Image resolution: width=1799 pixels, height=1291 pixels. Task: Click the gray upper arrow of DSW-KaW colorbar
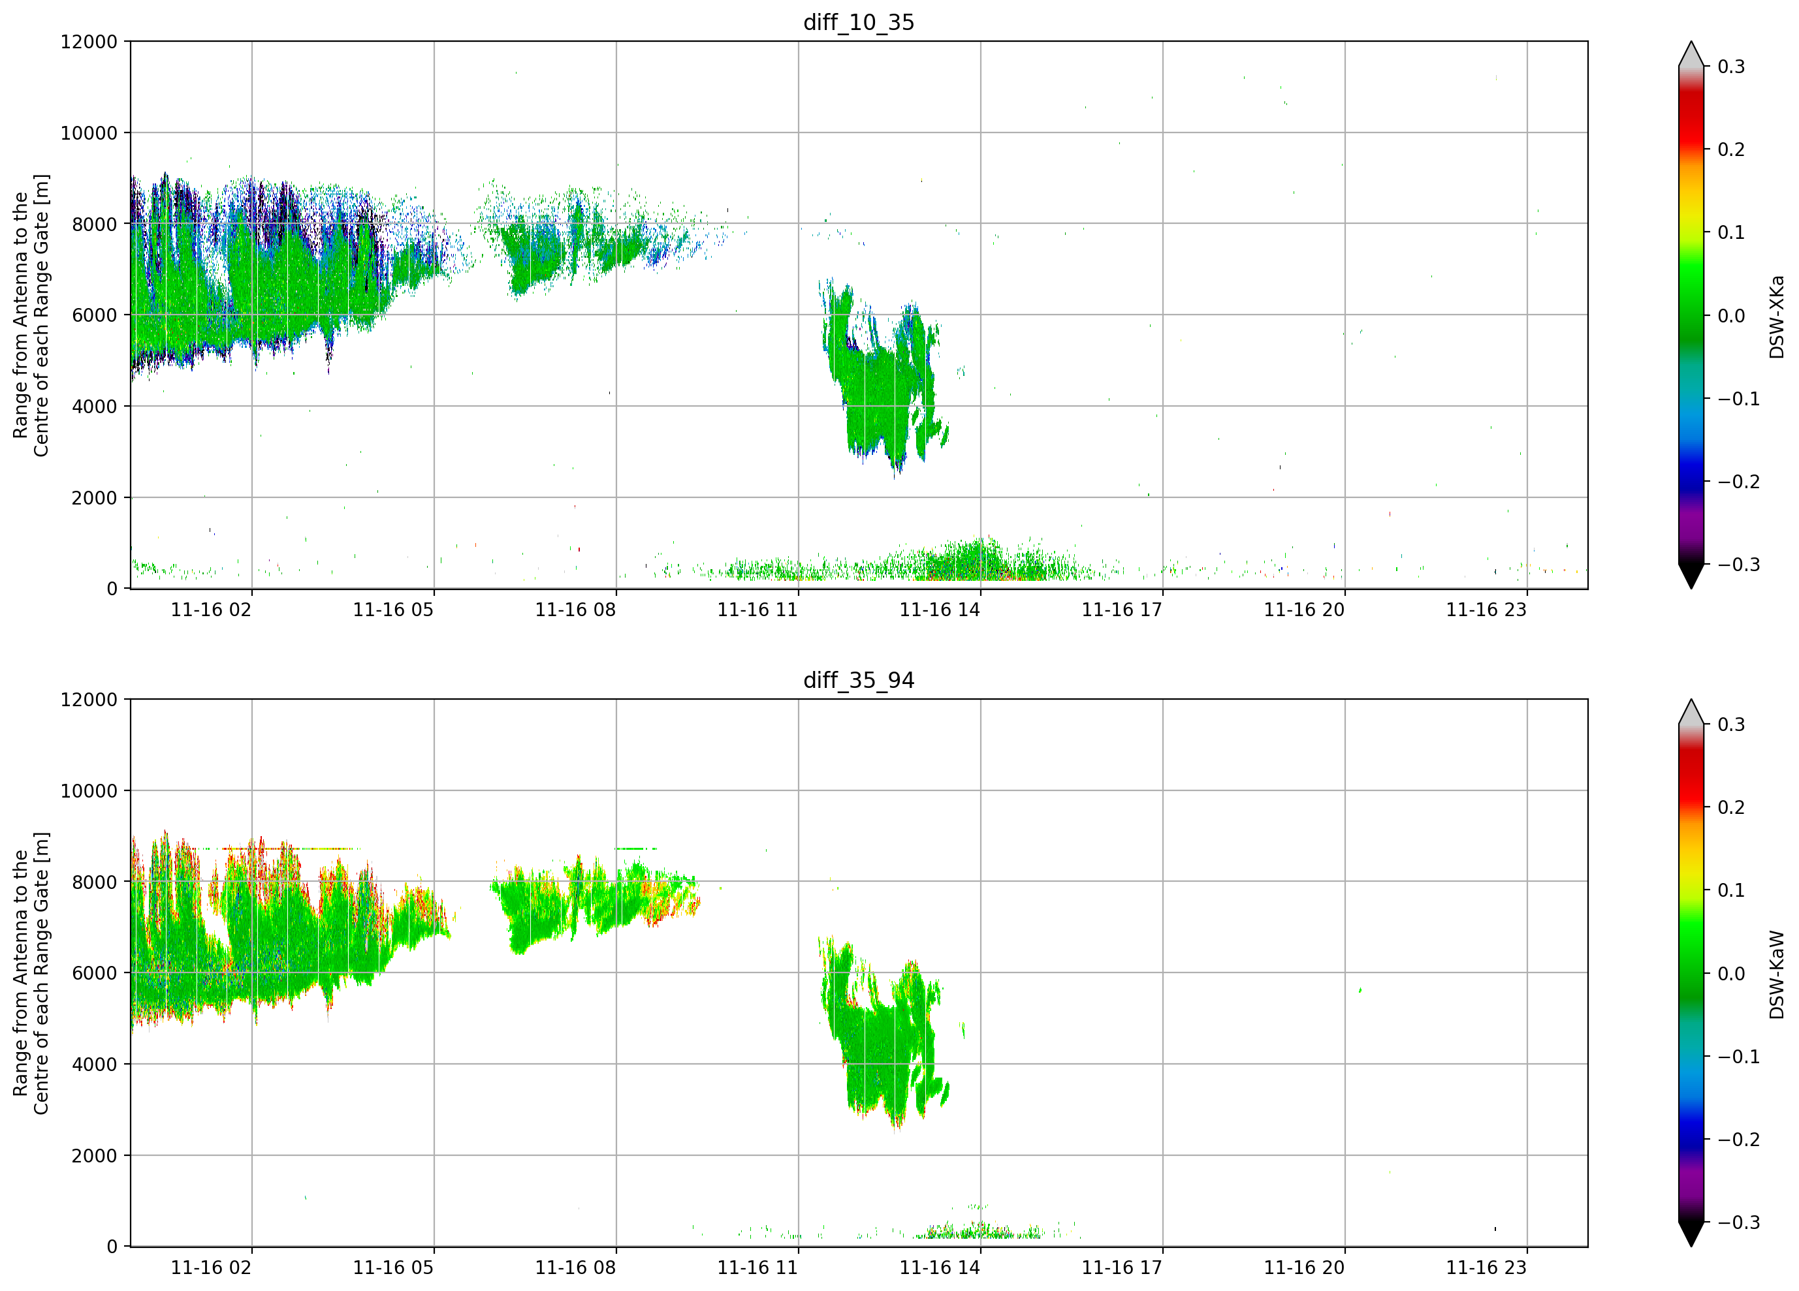point(1691,712)
